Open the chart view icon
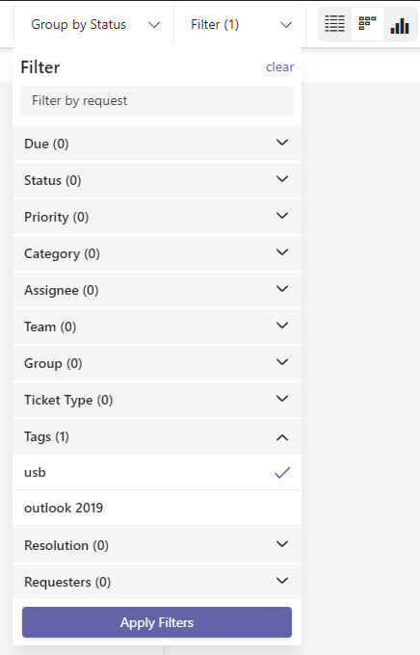Image resolution: width=420 pixels, height=655 pixels. point(400,24)
